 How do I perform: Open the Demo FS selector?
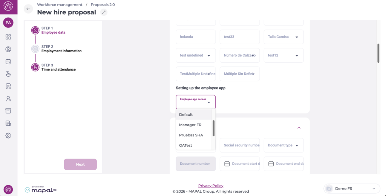click(x=351, y=188)
